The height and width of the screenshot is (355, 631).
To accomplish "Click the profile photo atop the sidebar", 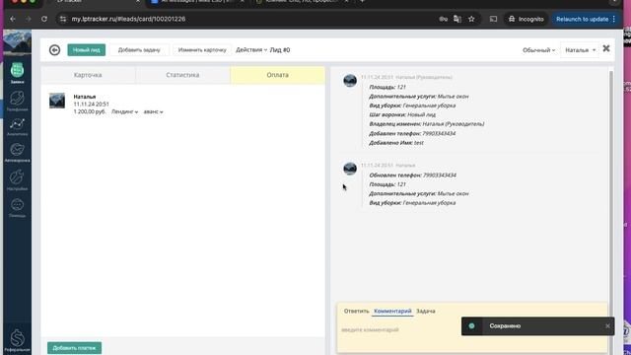I will pyautogui.click(x=17, y=42).
